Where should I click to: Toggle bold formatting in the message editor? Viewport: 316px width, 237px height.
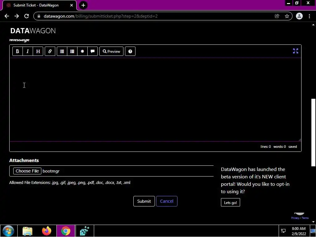(18, 52)
